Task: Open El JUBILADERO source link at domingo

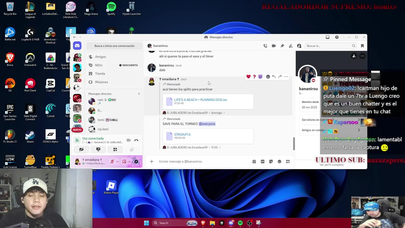Action: (x=194, y=113)
